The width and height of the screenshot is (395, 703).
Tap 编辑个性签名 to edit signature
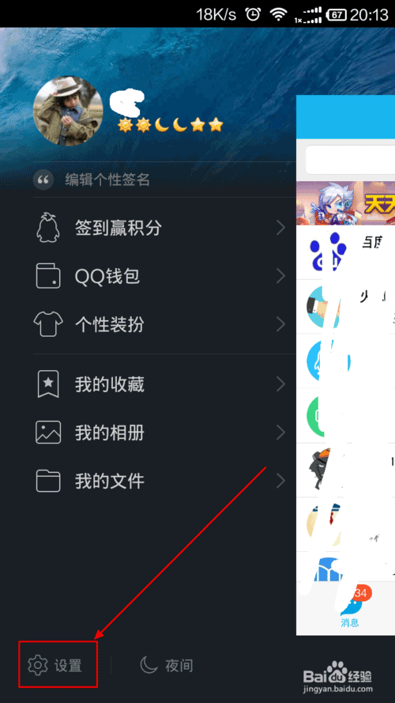[107, 180]
